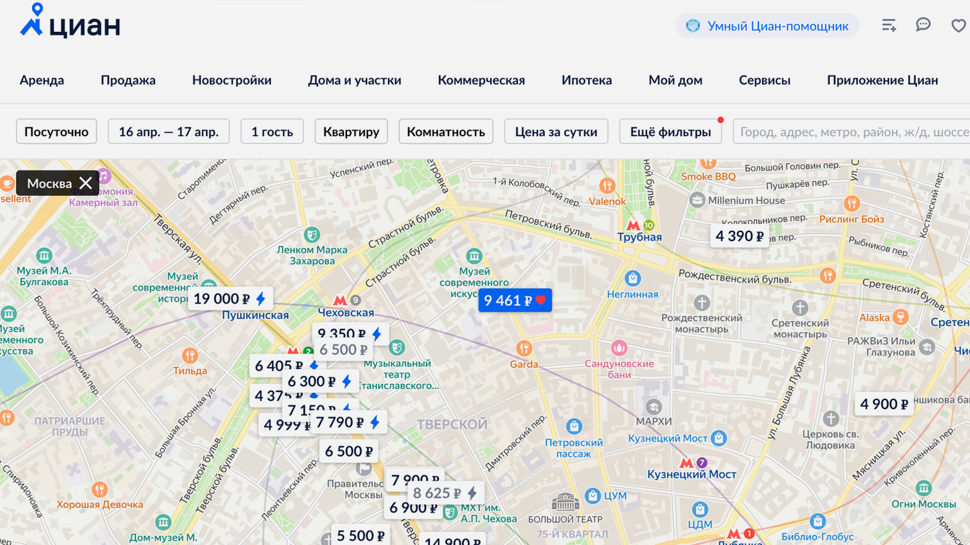Click the МАРХИ institute map icon
Viewport: 970px width, 545px height.
[654, 407]
